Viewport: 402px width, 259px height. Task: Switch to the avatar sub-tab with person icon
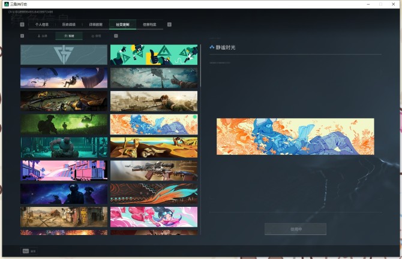click(43, 36)
